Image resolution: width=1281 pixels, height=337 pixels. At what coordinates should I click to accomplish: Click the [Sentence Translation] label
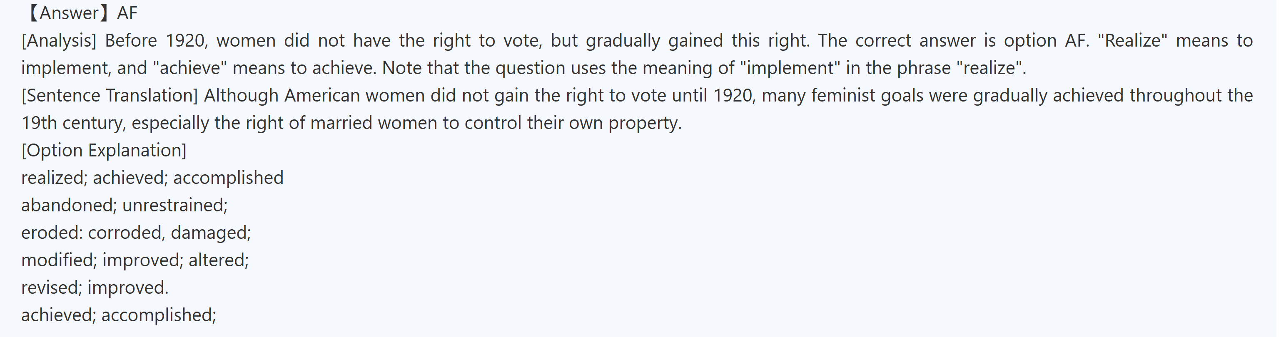[110, 95]
